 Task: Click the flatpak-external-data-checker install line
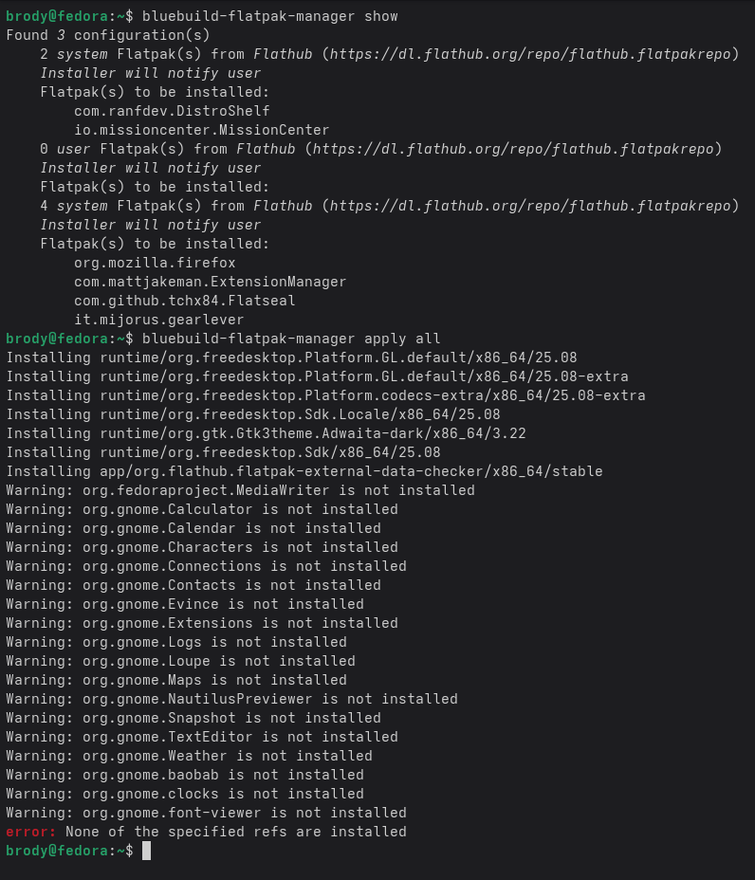304,471
